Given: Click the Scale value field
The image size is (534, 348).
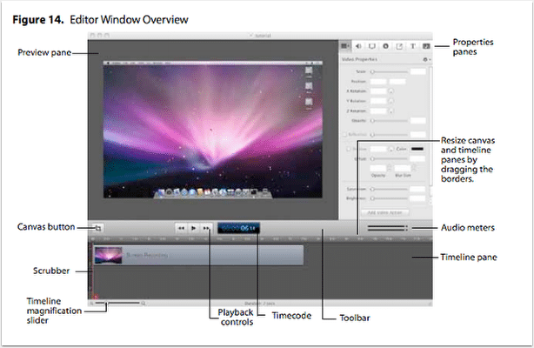Looking at the screenshot, I should (417, 71).
